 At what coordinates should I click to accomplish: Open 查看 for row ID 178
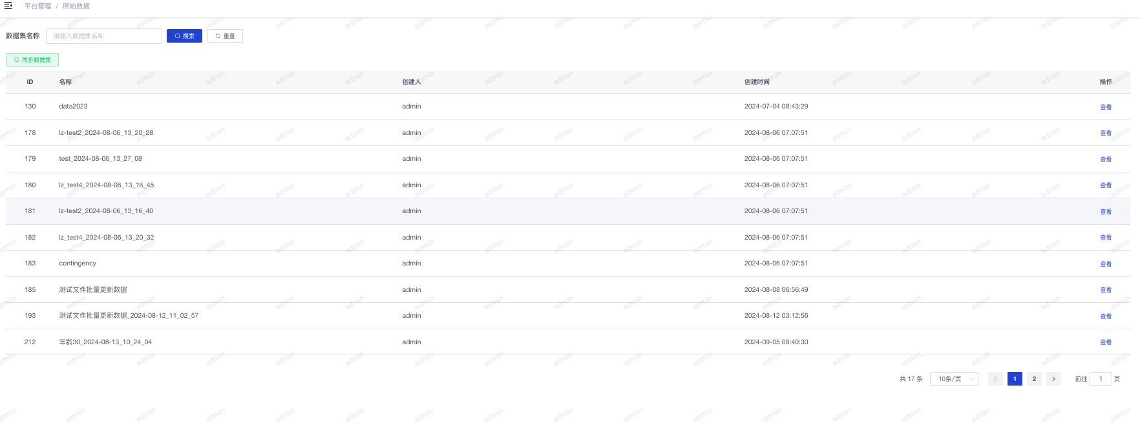click(x=1105, y=133)
